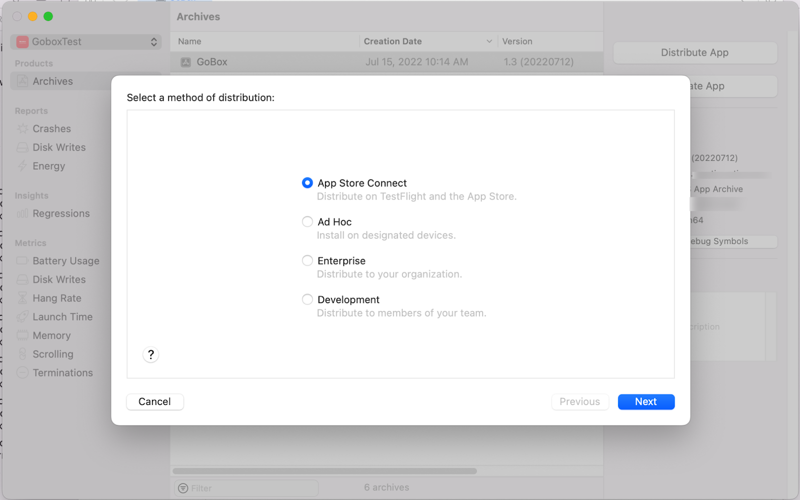Viewport: 800px width, 500px height.
Task: Show Battery Usage metrics
Action: (x=66, y=261)
